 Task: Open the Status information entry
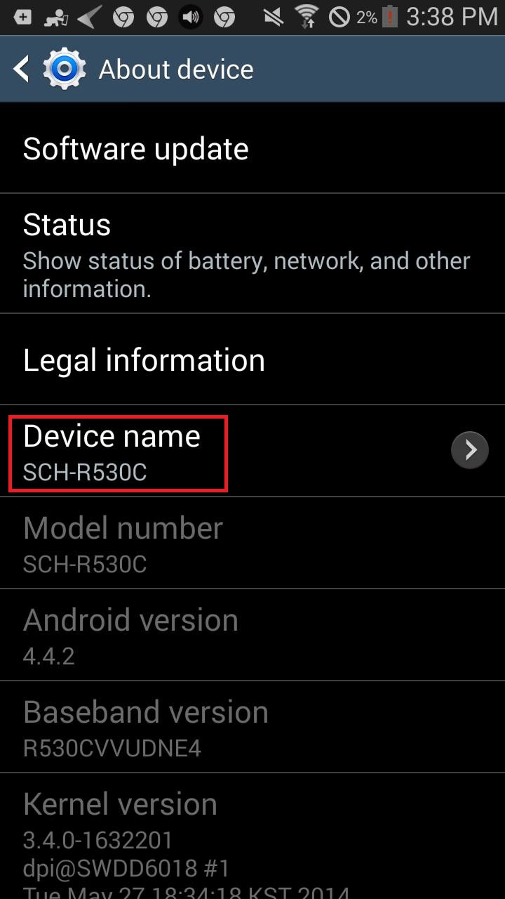tap(252, 254)
